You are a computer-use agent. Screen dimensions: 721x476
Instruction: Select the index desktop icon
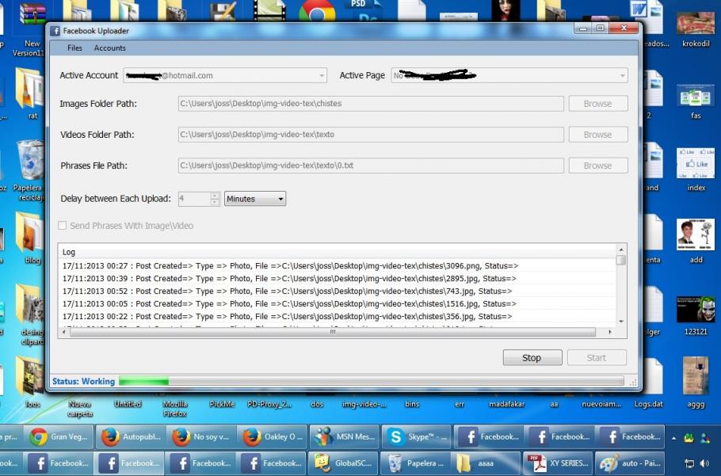coord(696,169)
